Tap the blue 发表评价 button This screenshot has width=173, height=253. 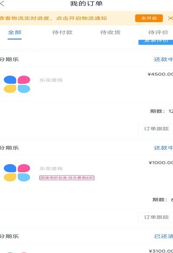tap(156, 42)
